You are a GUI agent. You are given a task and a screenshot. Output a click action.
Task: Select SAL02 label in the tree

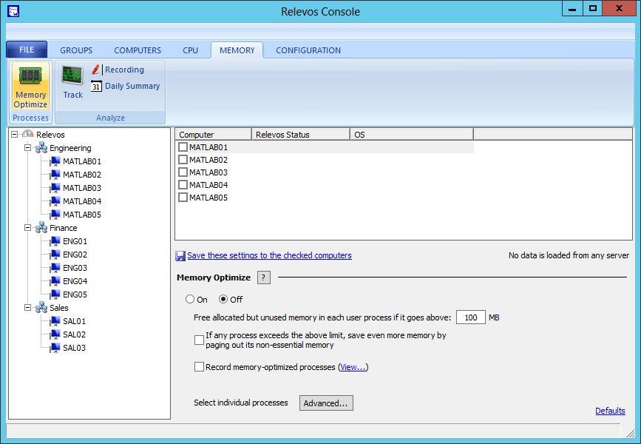[x=75, y=334]
